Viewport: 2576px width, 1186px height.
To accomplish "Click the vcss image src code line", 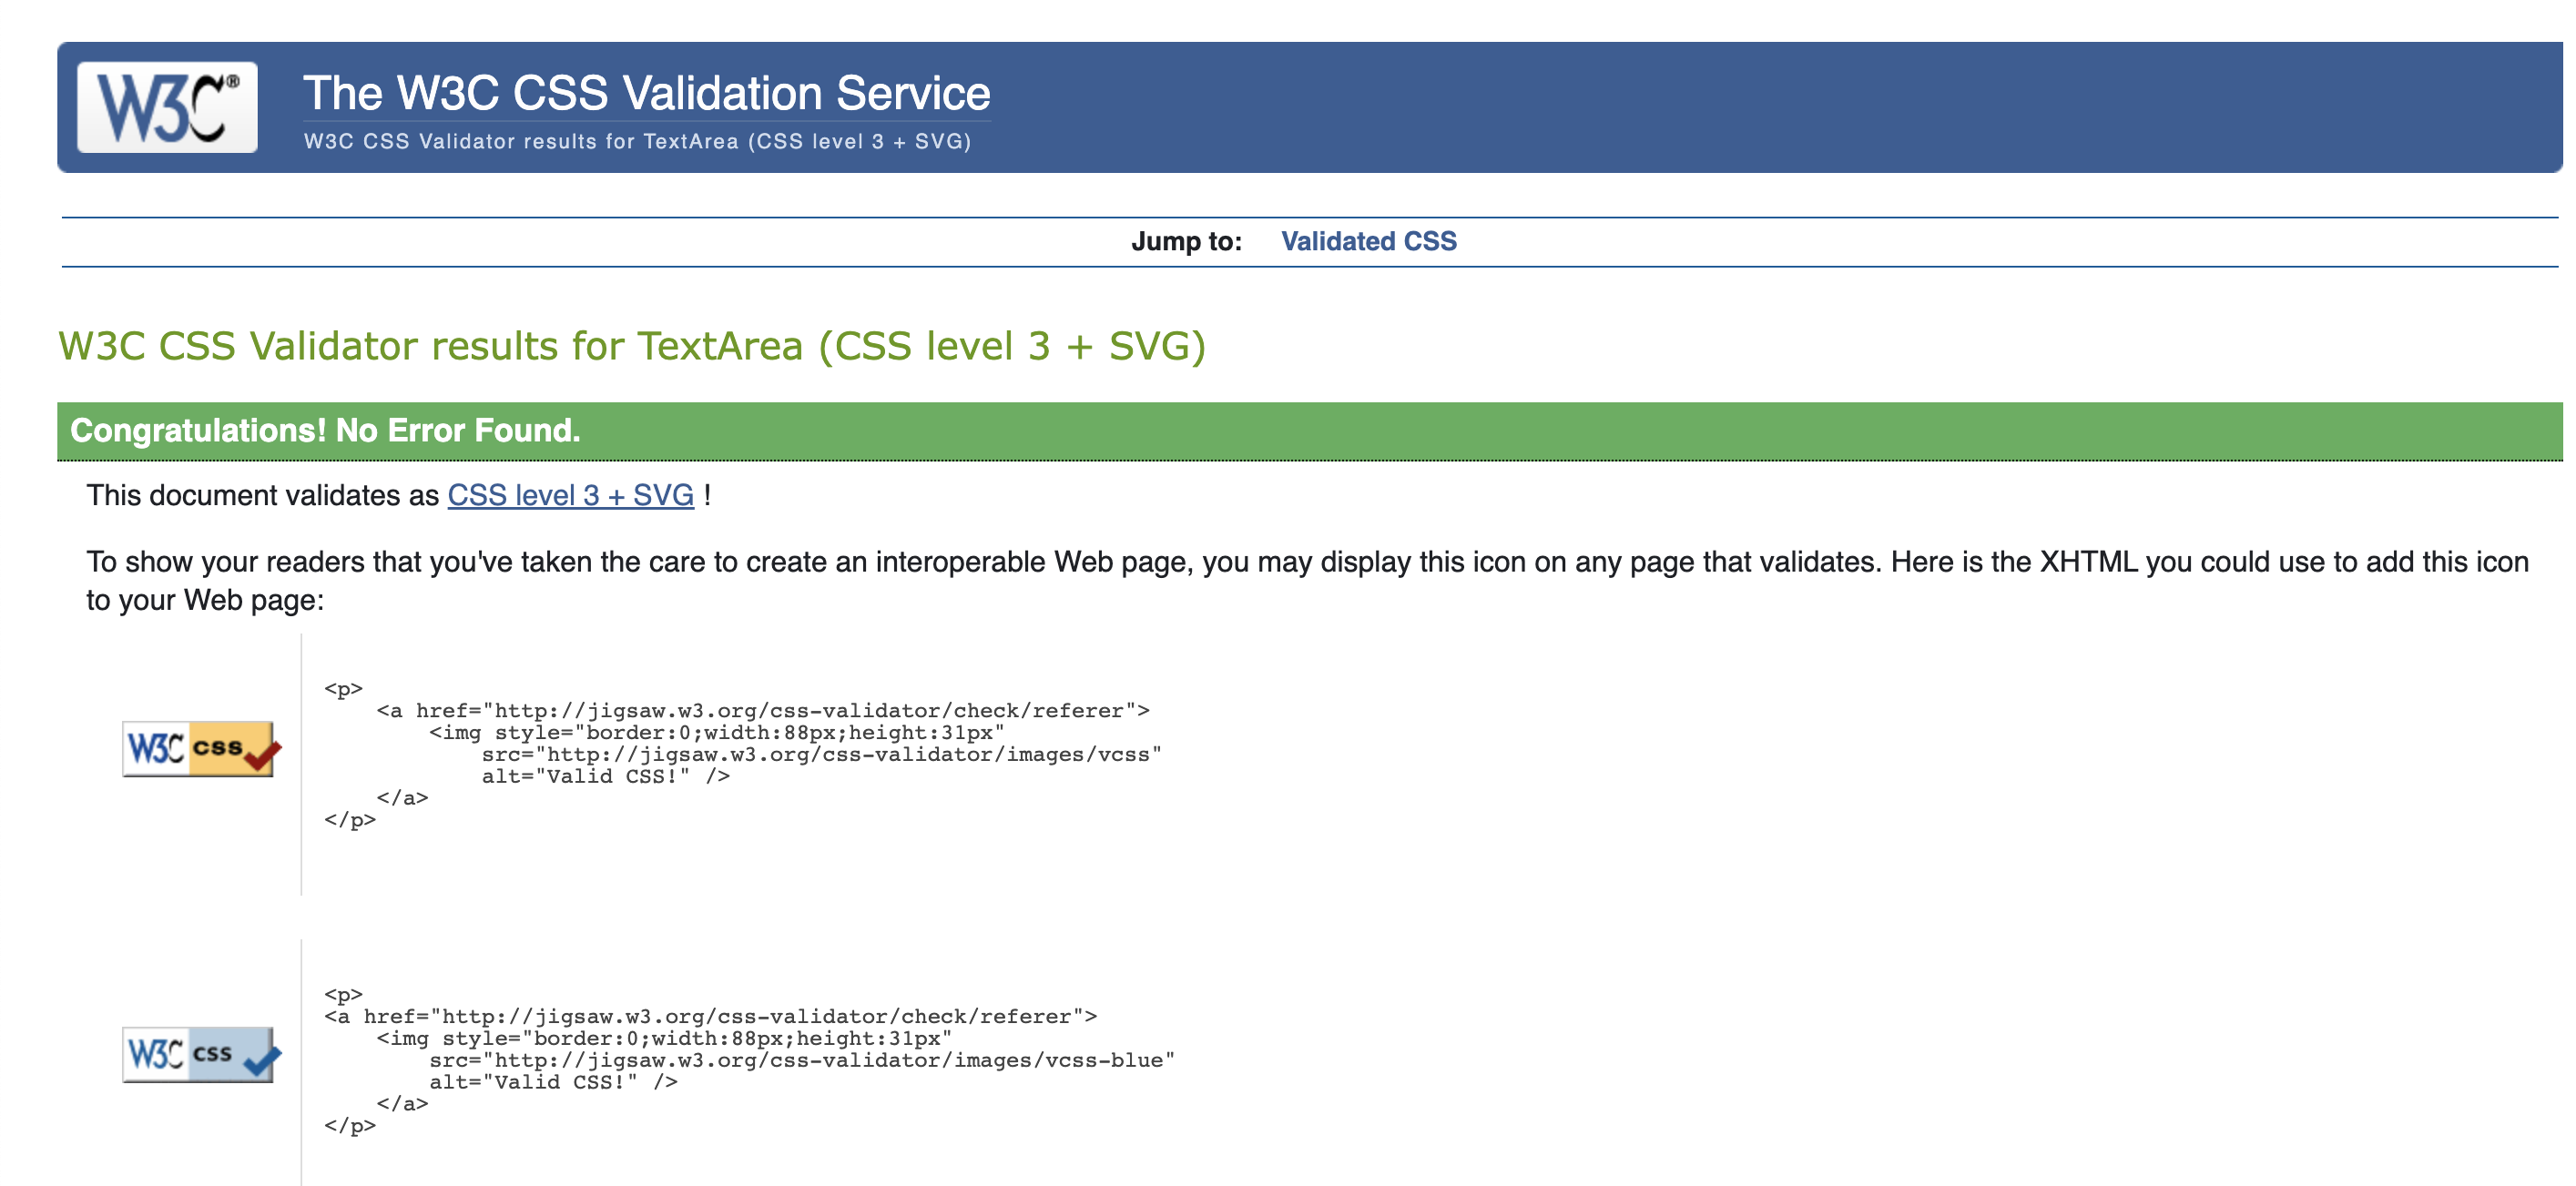I will [821, 754].
